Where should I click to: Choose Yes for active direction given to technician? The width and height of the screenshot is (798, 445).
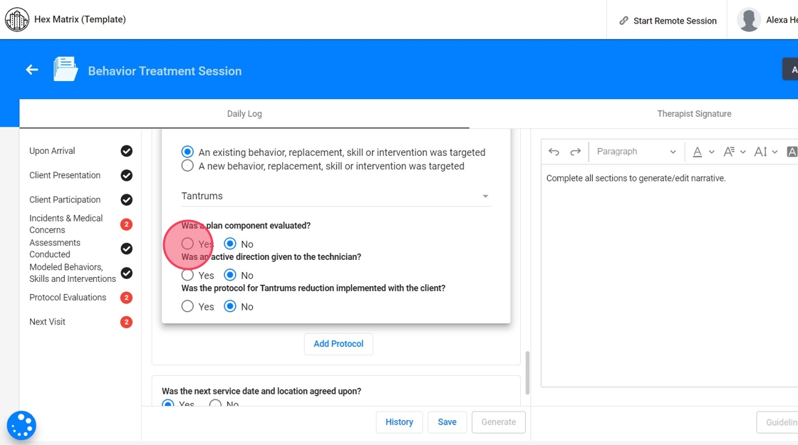(187, 275)
